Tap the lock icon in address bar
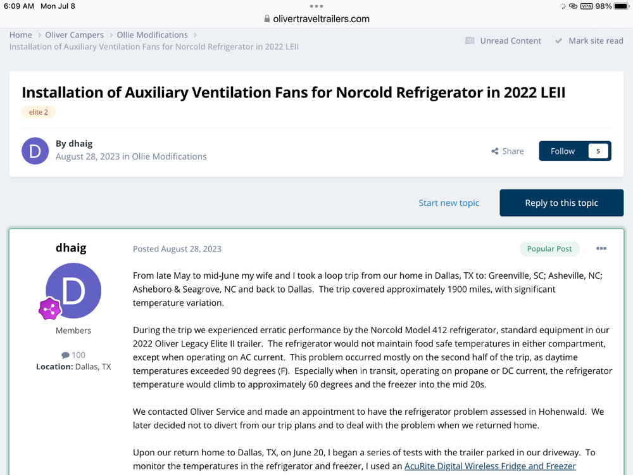This screenshot has height=475, width=633. tap(267, 19)
